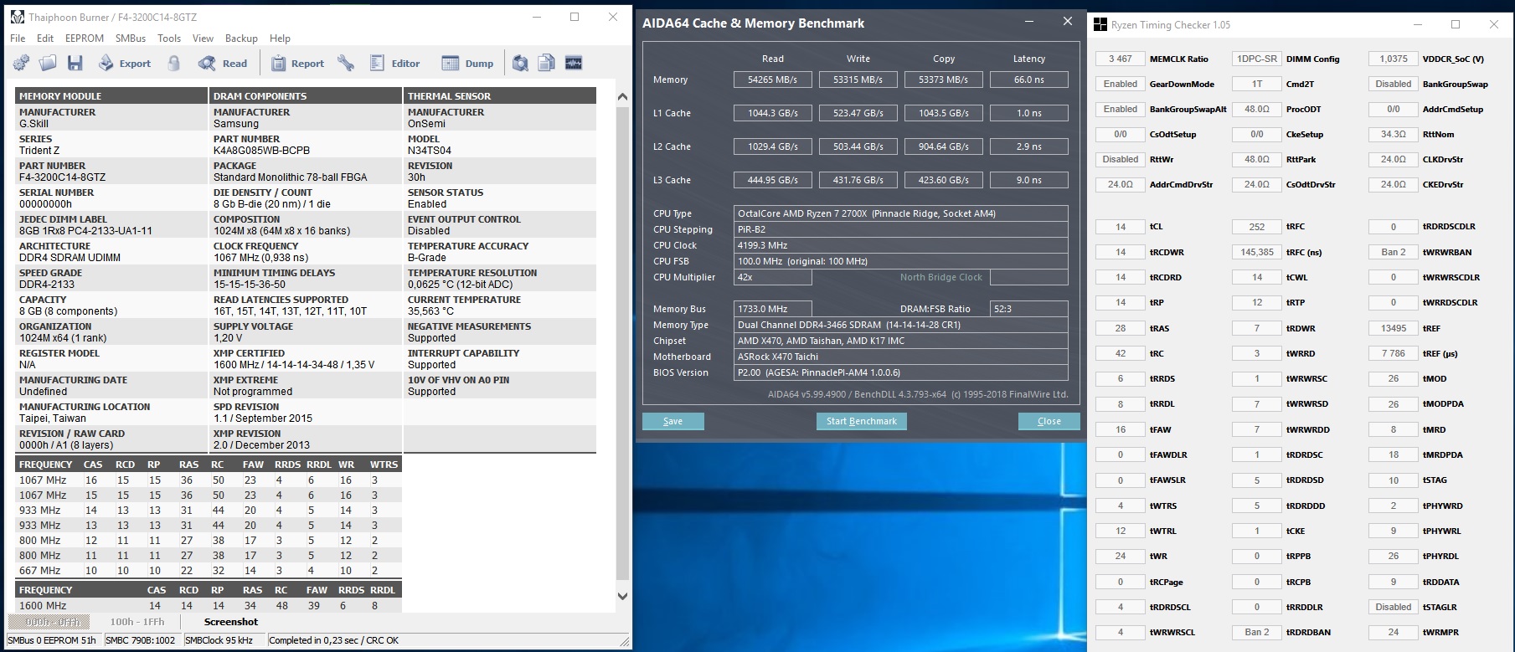Click Report in the Thaiphoon toolbar
This screenshot has width=1515, height=652.
(x=297, y=63)
